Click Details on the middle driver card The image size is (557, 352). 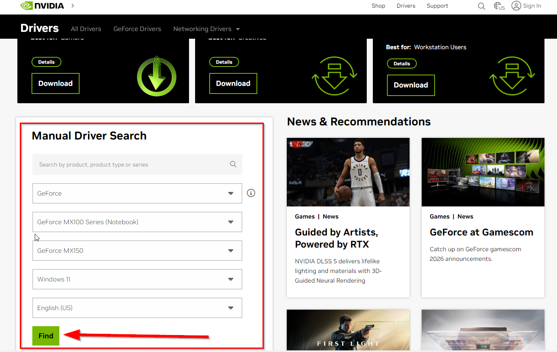224,62
